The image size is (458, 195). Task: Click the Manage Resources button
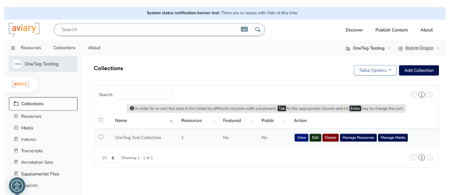pyautogui.click(x=358, y=137)
